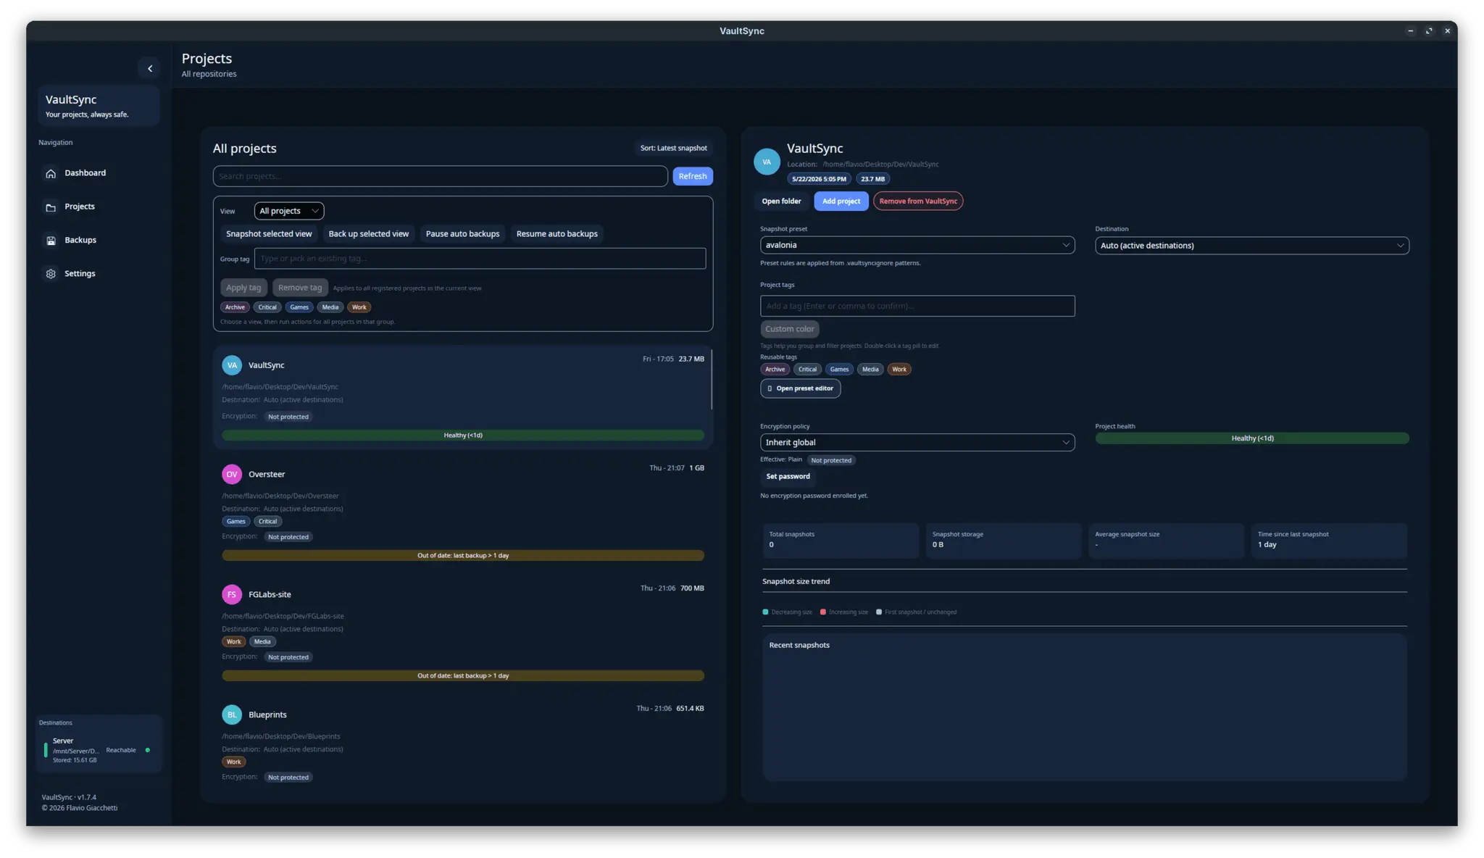Click Set password button
1484x858 pixels.
coord(788,476)
